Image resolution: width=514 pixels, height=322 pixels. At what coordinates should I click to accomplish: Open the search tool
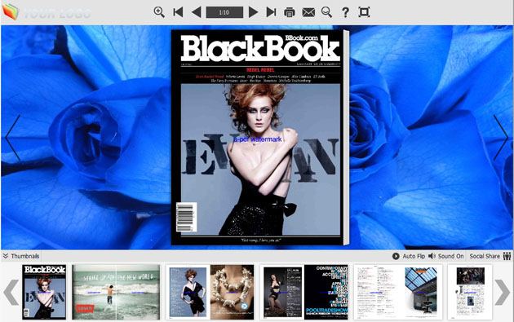(x=326, y=12)
